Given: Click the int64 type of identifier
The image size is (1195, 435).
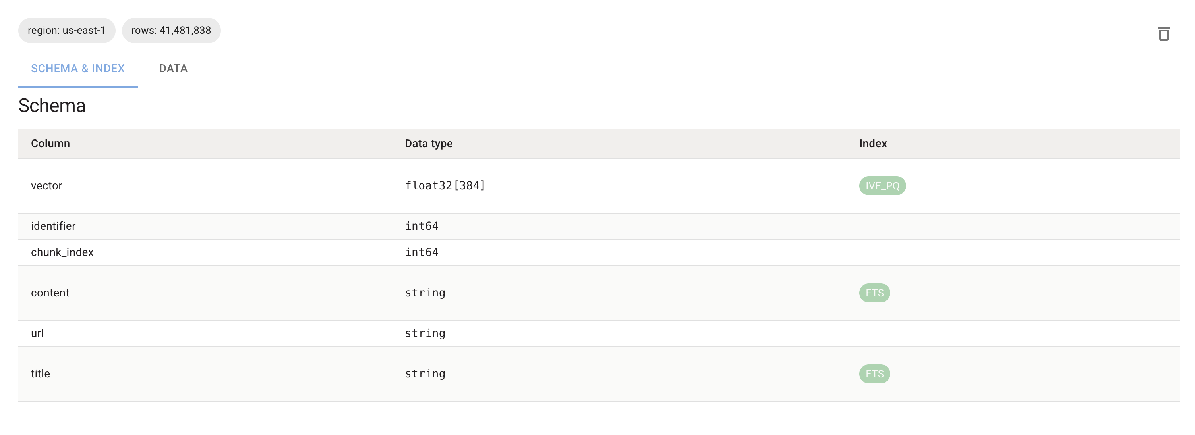Looking at the screenshot, I should click(x=421, y=225).
